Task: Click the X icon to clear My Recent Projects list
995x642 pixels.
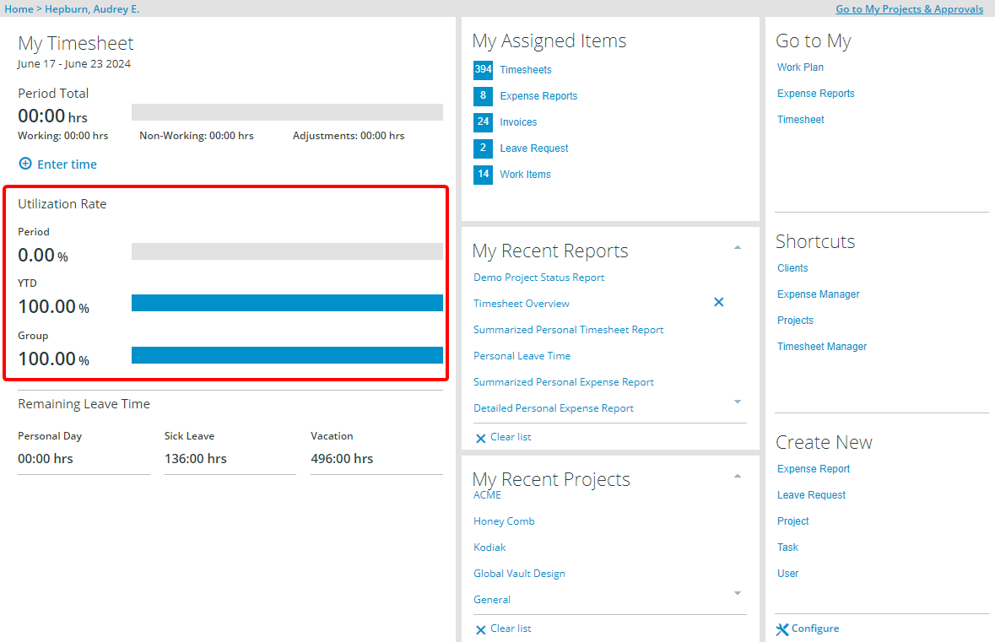Action: pyautogui.click(x=481, y=629)
